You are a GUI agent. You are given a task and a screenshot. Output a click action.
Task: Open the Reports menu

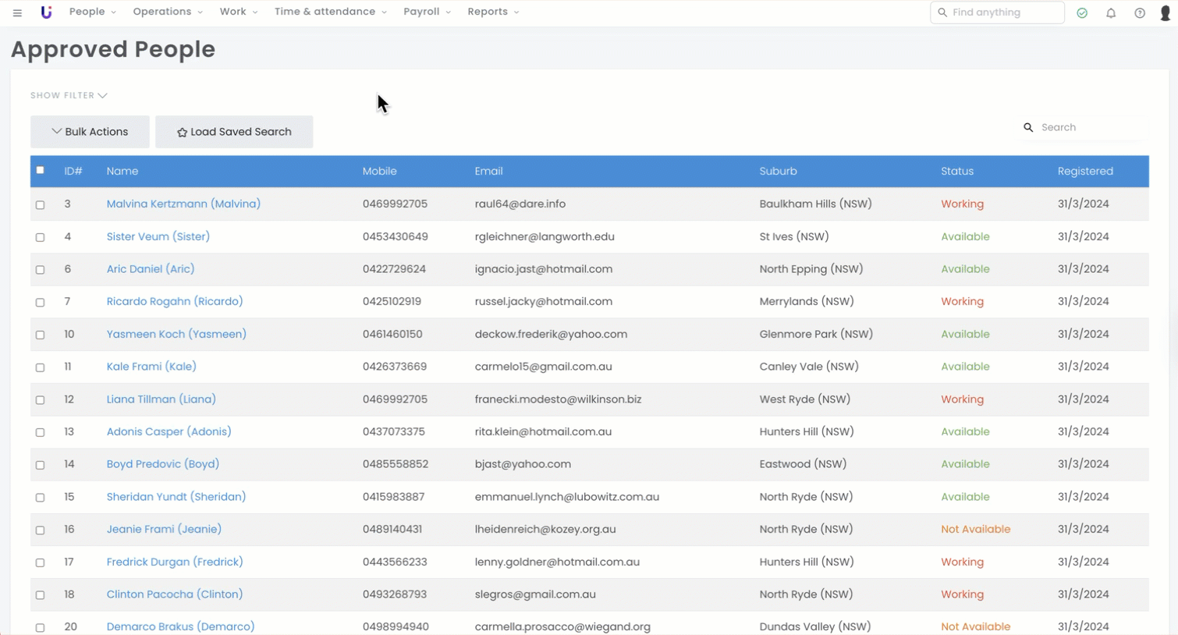pos(492,12)
